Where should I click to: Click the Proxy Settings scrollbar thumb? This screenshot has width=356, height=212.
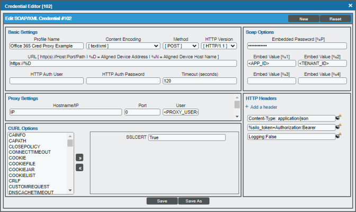coord(237,104)
